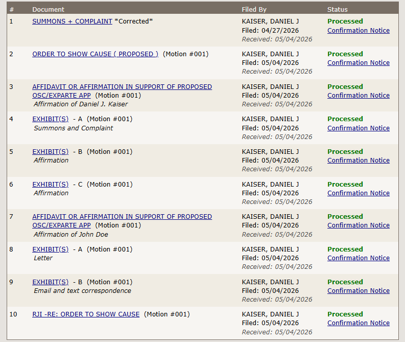Select the text "Summons and Complaint"
This screenshot has width=405, height=342.
(x=74, y=128)
